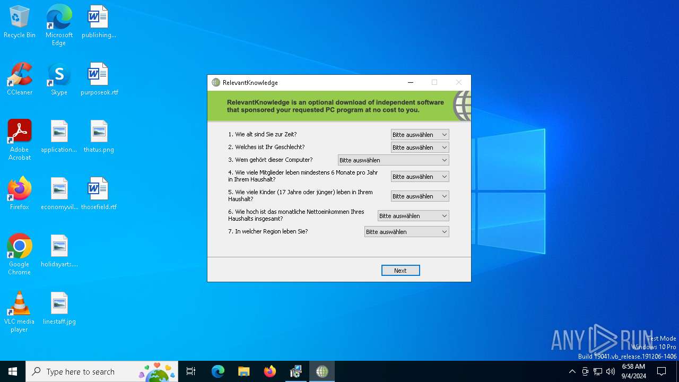Select the purposeok.rtf file icon
The image size is (679, 382).
coord(99,80)
